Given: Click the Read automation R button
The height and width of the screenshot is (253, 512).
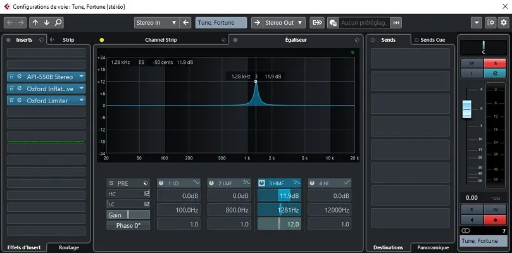Looking at the screenshot, I should point(471,209).
